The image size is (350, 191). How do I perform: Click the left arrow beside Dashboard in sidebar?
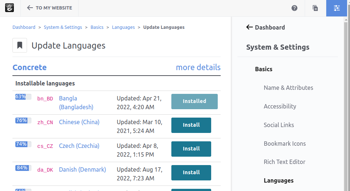[249, 27]
